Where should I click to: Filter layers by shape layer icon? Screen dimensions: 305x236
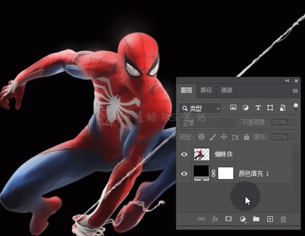coord(270,108)
